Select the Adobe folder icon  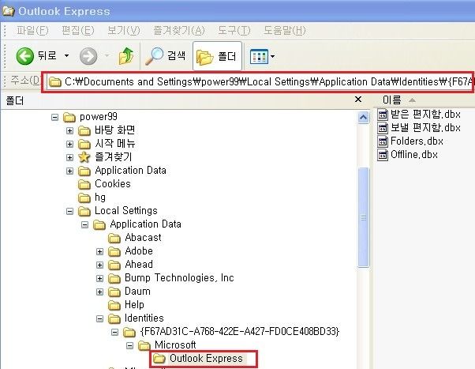coord(114,251)
